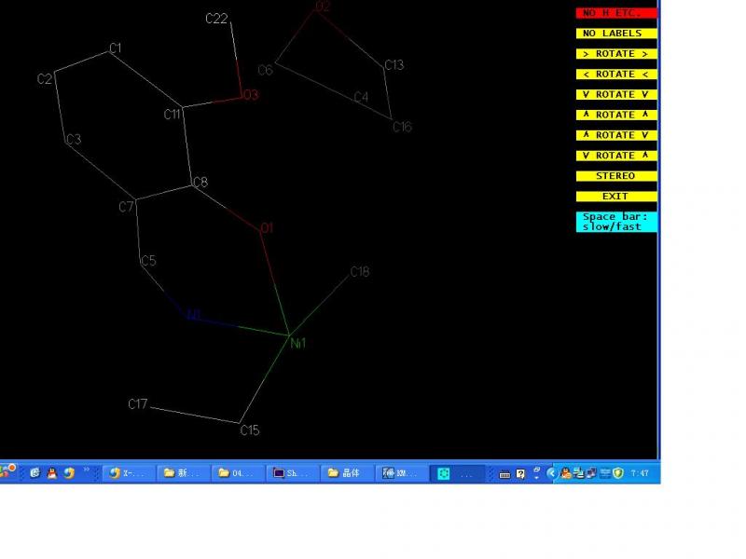Click the Space bar slow/fast cyan box
Viewport: 746px width, 559px height.
point(616,222)
